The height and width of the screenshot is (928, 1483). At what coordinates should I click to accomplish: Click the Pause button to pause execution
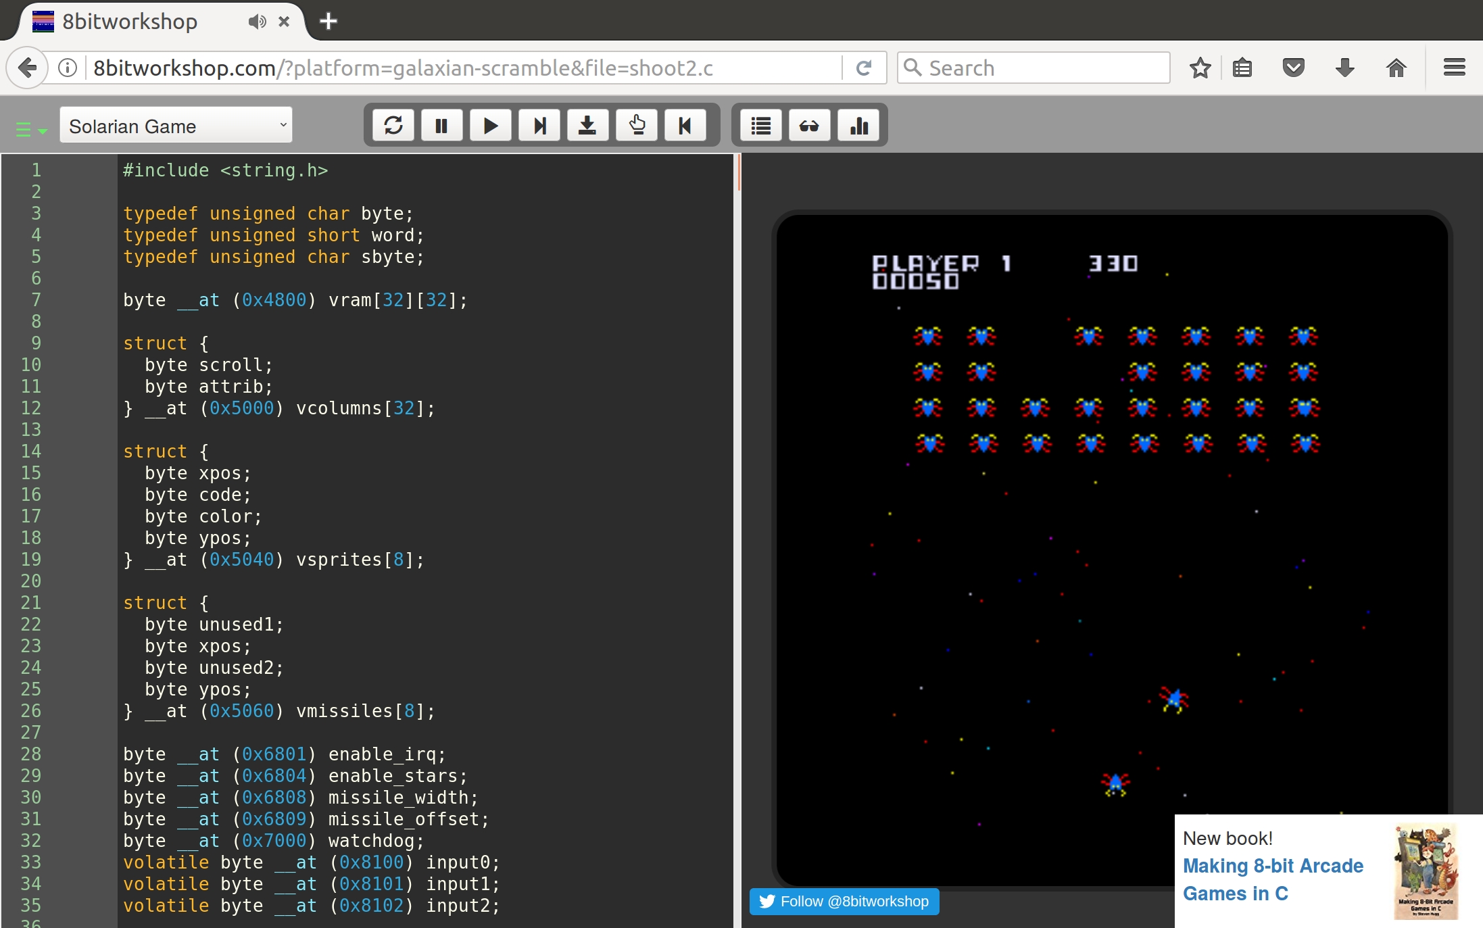point(441,126)
